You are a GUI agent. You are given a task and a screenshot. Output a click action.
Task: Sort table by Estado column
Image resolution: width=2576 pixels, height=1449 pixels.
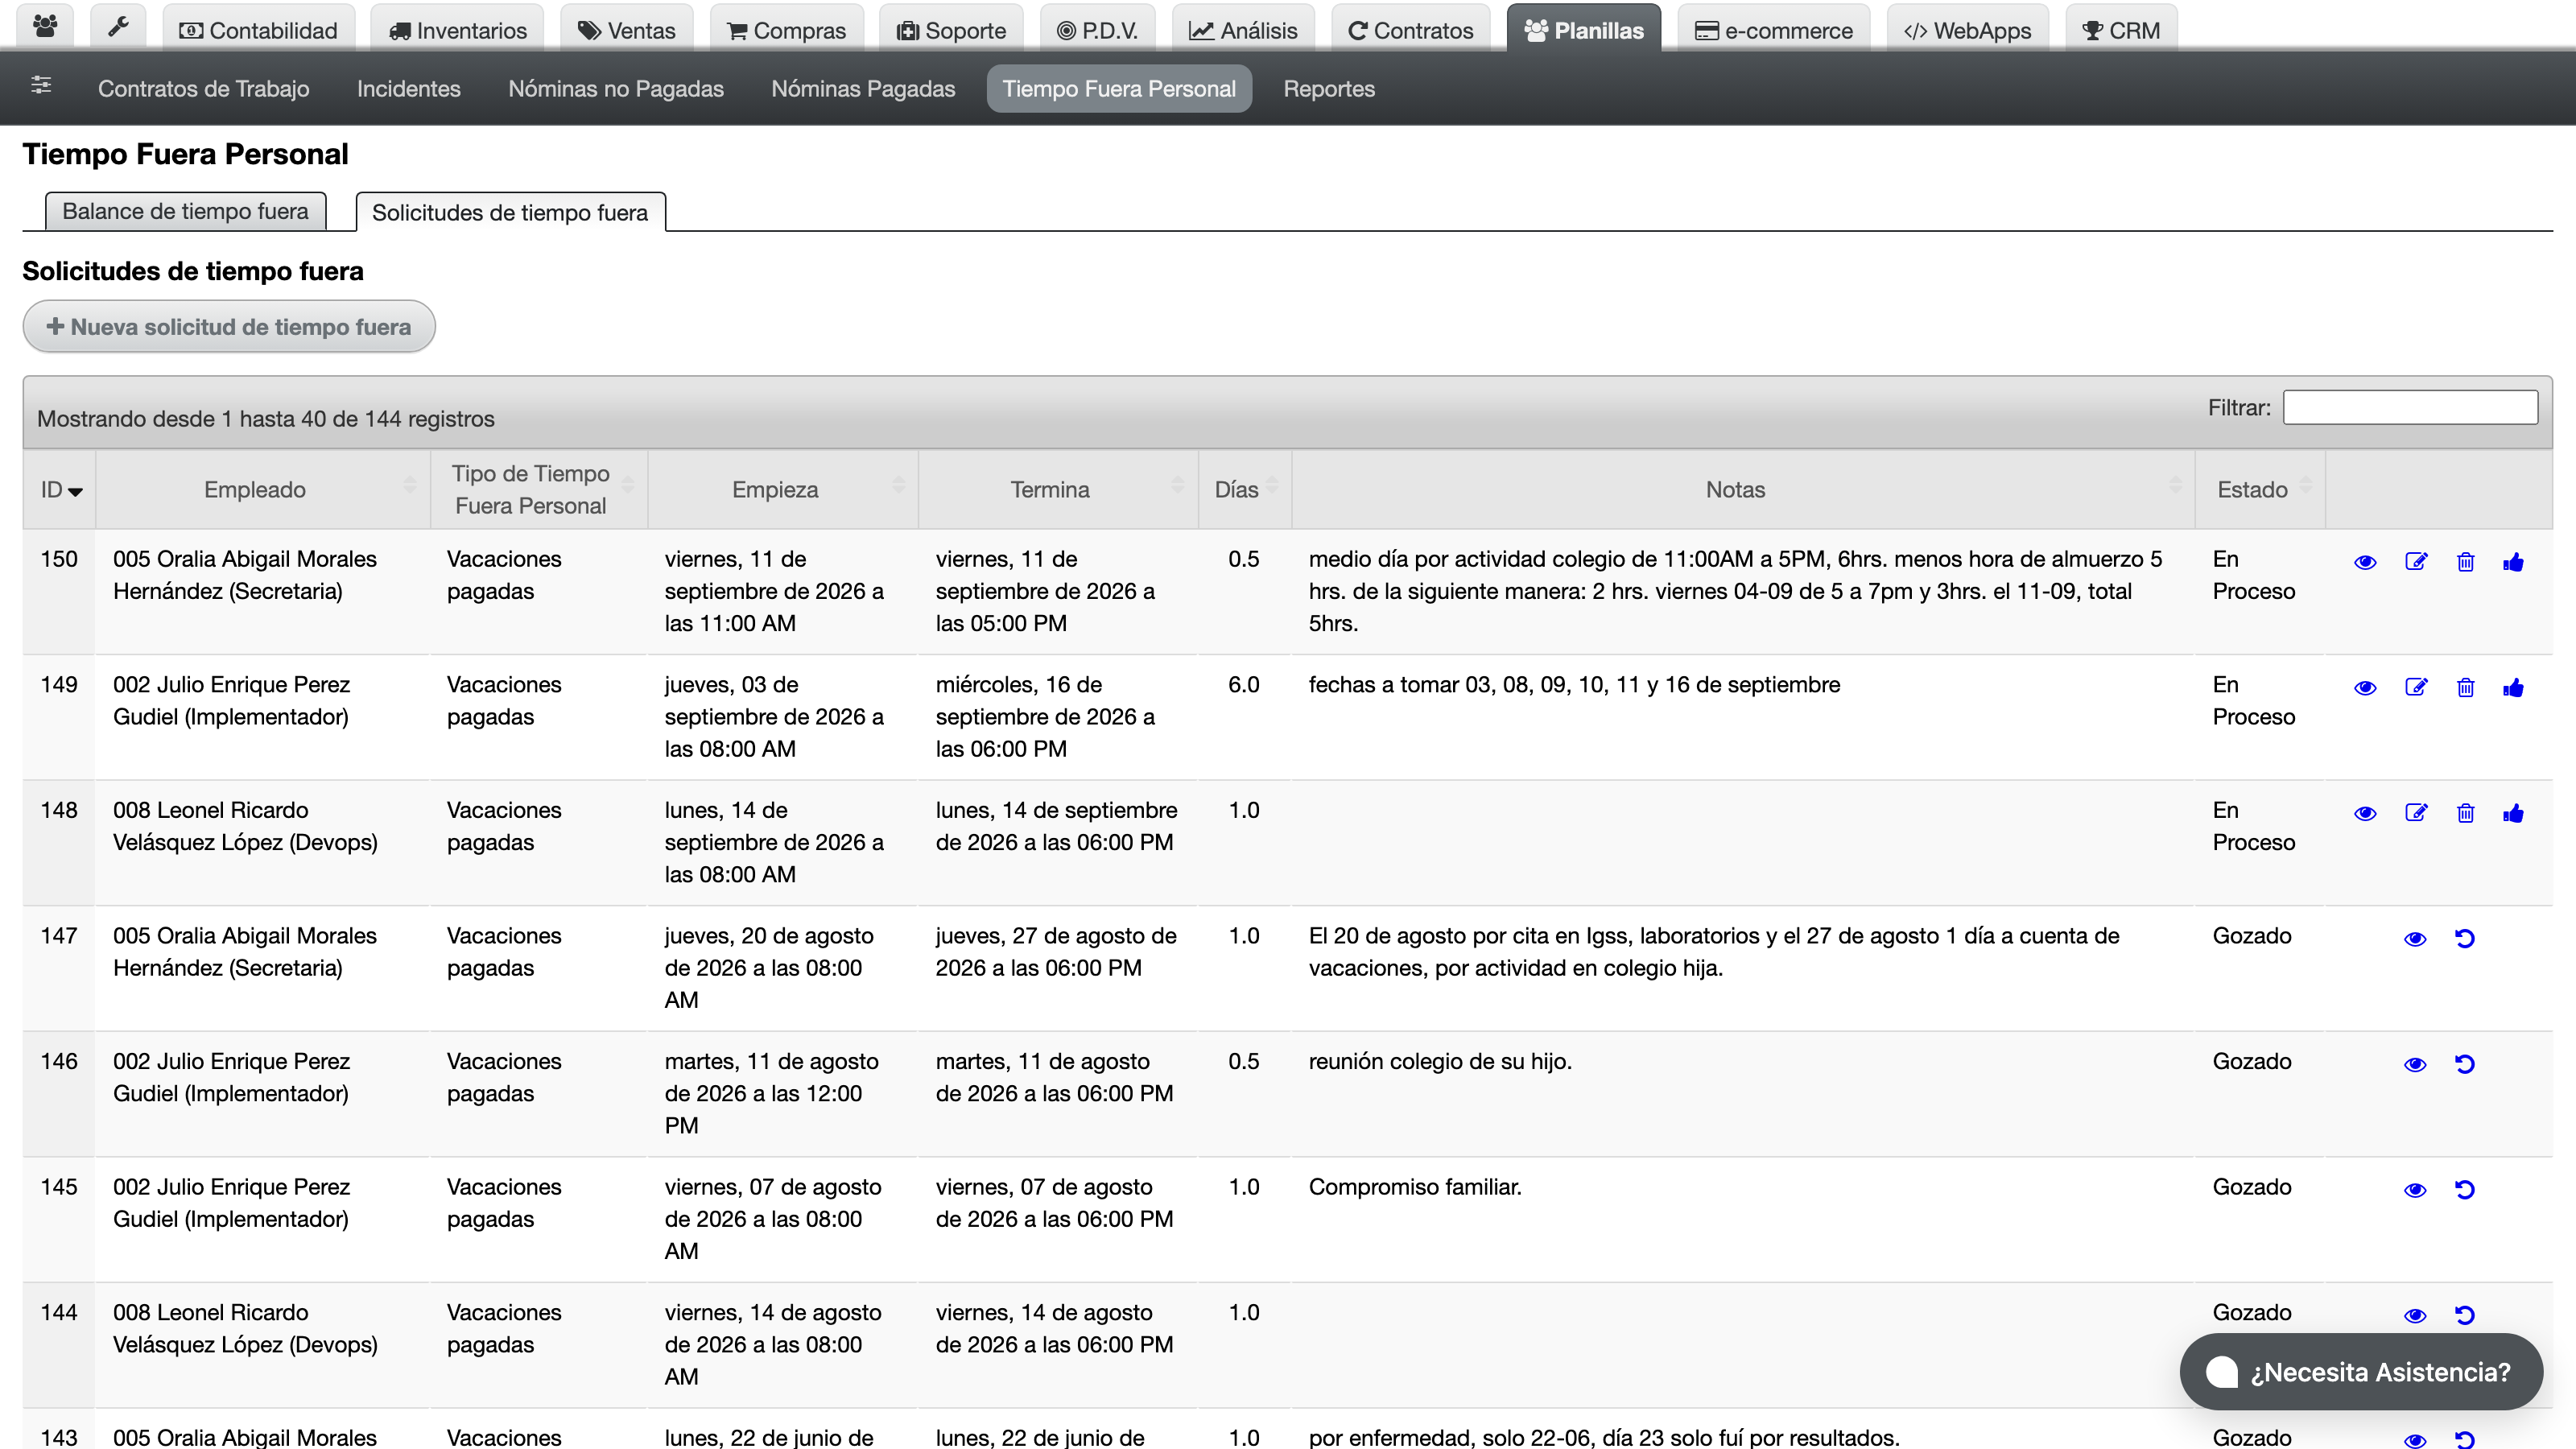[x=2260, y=490]
